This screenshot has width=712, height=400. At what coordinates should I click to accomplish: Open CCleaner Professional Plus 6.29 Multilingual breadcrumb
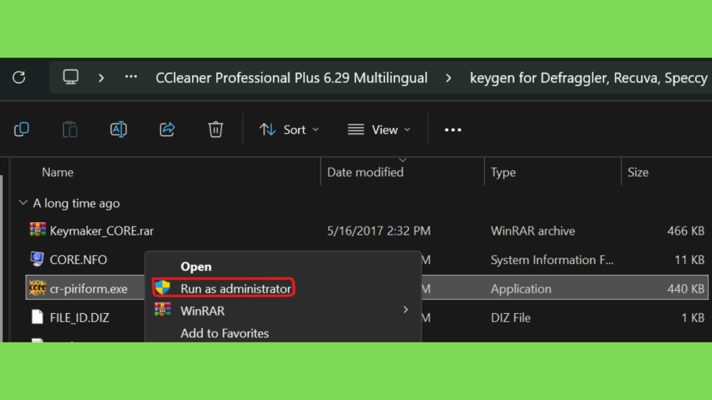(x=291, y=78)
